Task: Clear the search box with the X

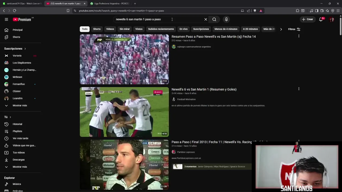Action: coord(206,19)
